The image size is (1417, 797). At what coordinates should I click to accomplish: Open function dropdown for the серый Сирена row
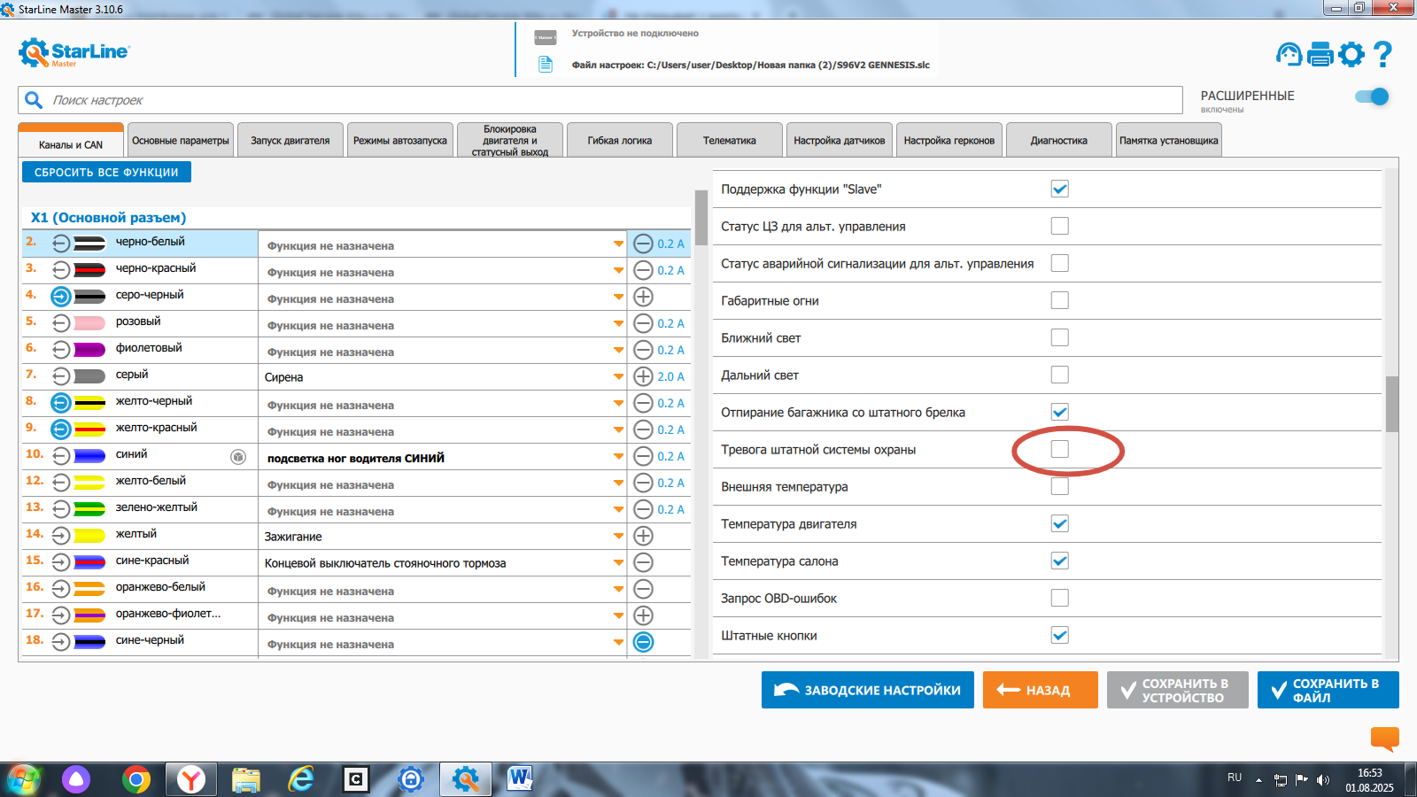[618, 377]
